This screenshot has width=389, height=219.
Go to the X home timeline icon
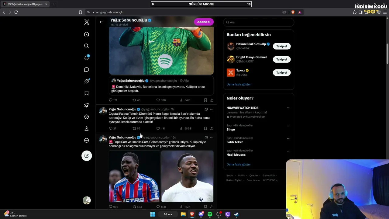click(x=87, y=34)
